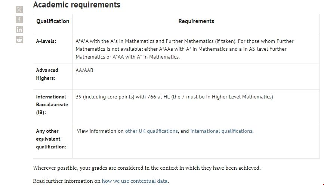
Task: Click the 'Wherever possible, your grades' paragraph
Action: tap(146, 168)
